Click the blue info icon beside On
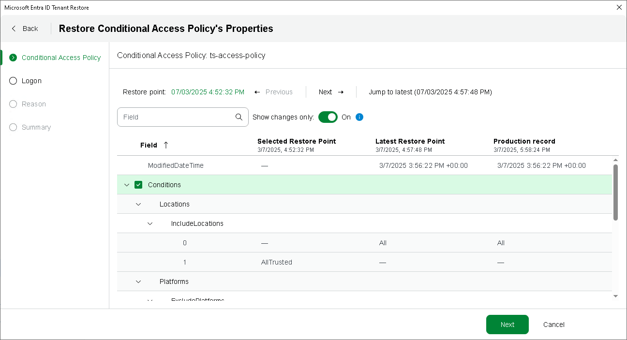 click(359, 117)
